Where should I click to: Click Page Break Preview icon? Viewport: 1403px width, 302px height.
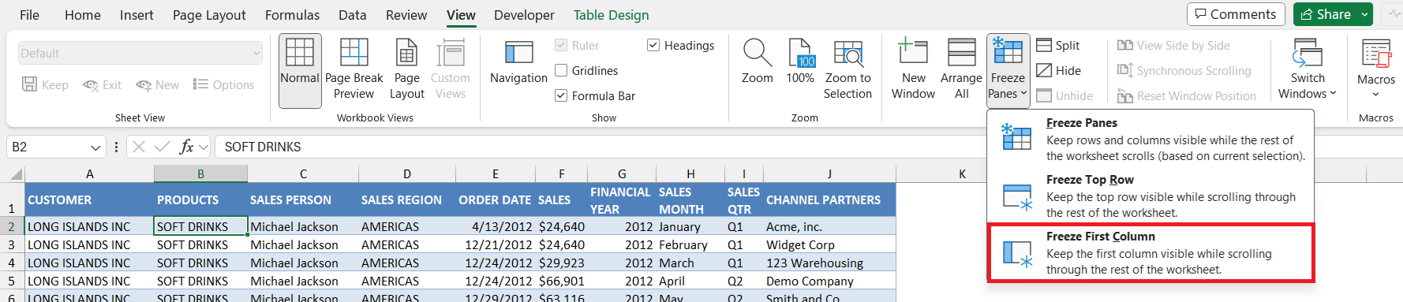[x=354, y=53]
